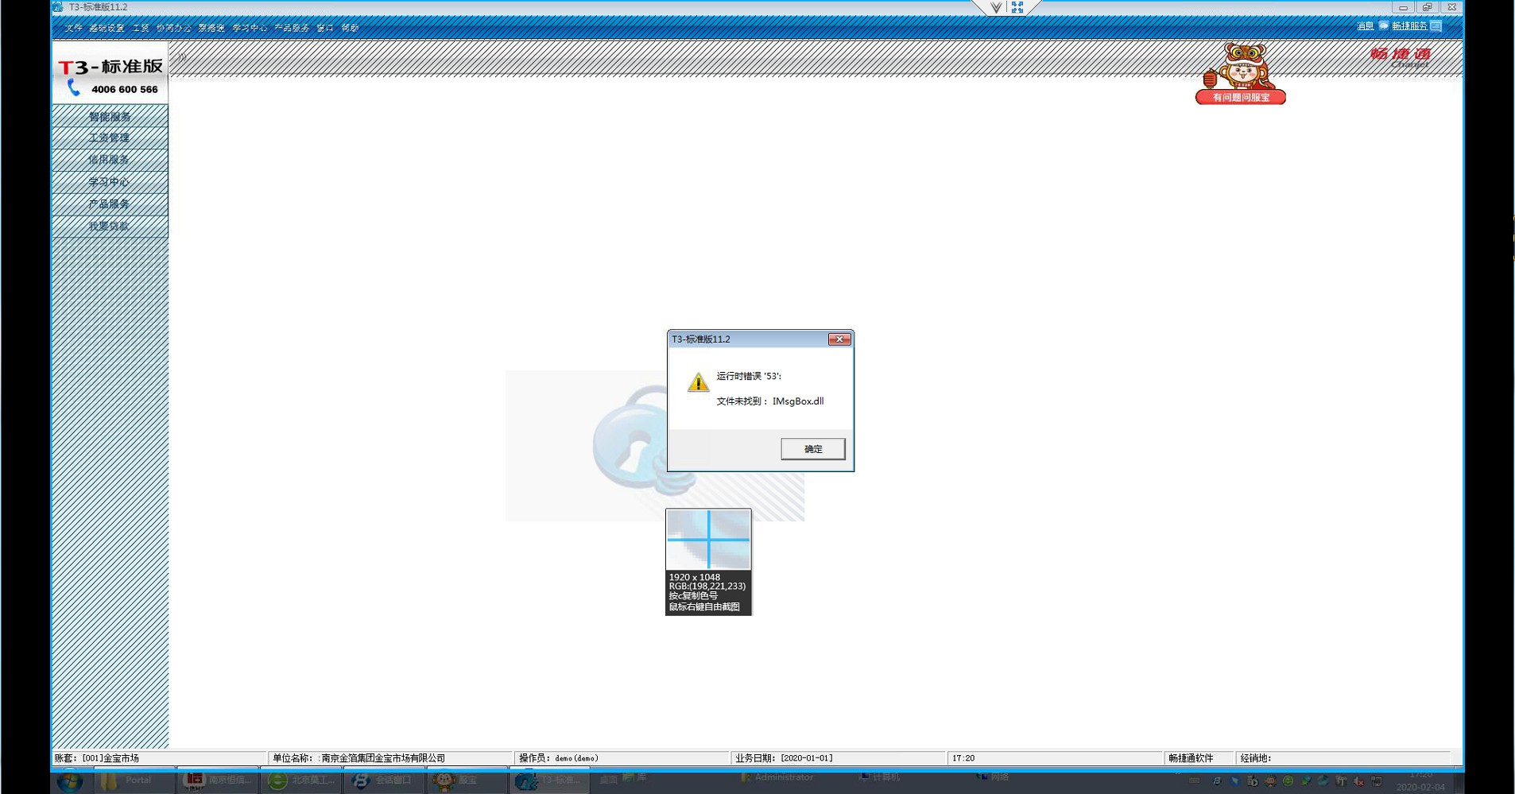Click the 畅捷通 Chanjet logo
This screenshot has width=1515, height=794.
[x=1401, y=56]
